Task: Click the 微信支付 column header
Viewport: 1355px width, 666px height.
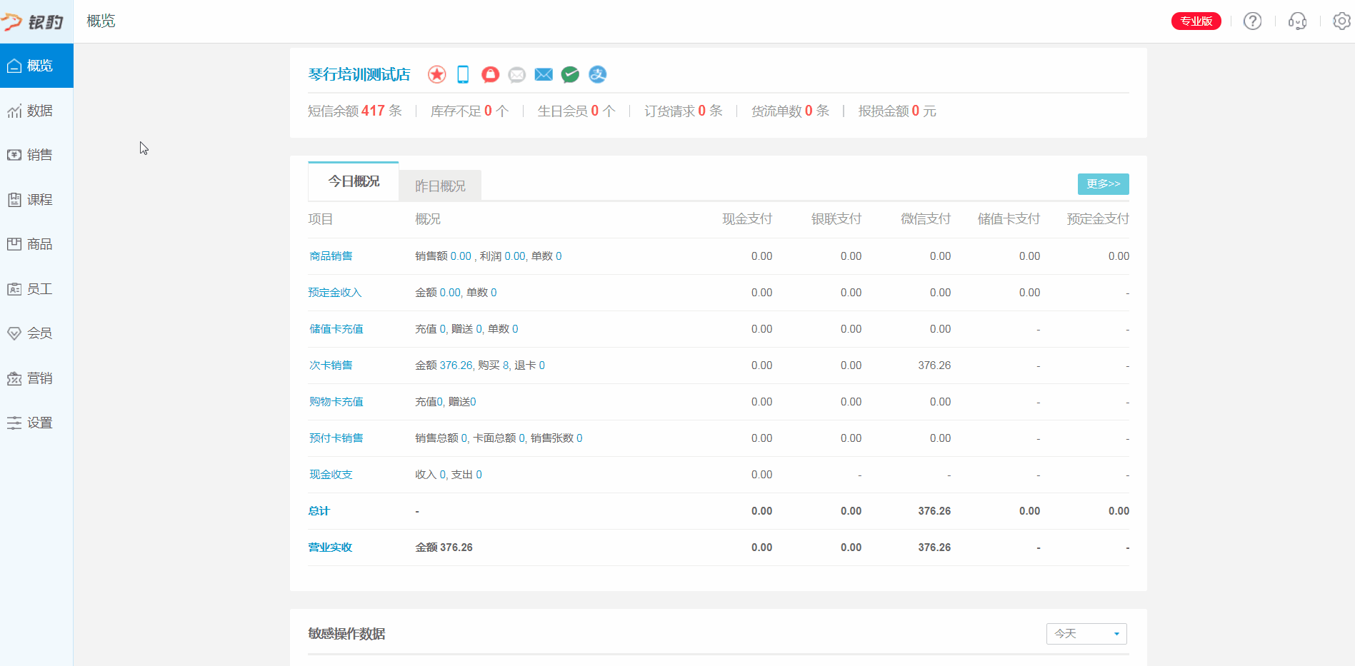Action: pyautogui.click(x=926, y=219)
